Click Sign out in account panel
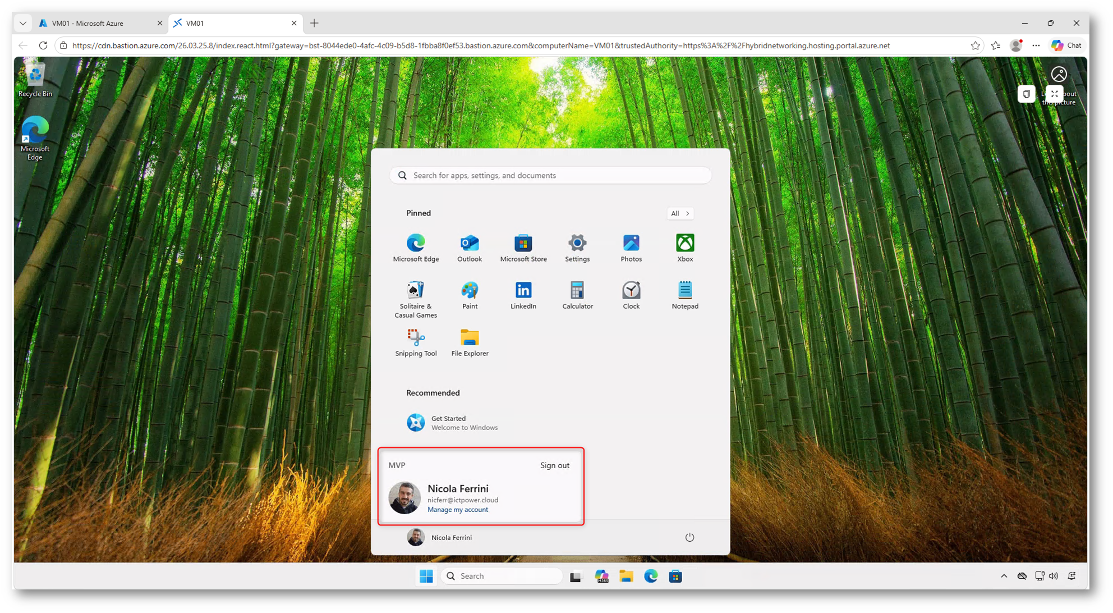This screenshot has height=613, width=1113. tap(554, 465)
